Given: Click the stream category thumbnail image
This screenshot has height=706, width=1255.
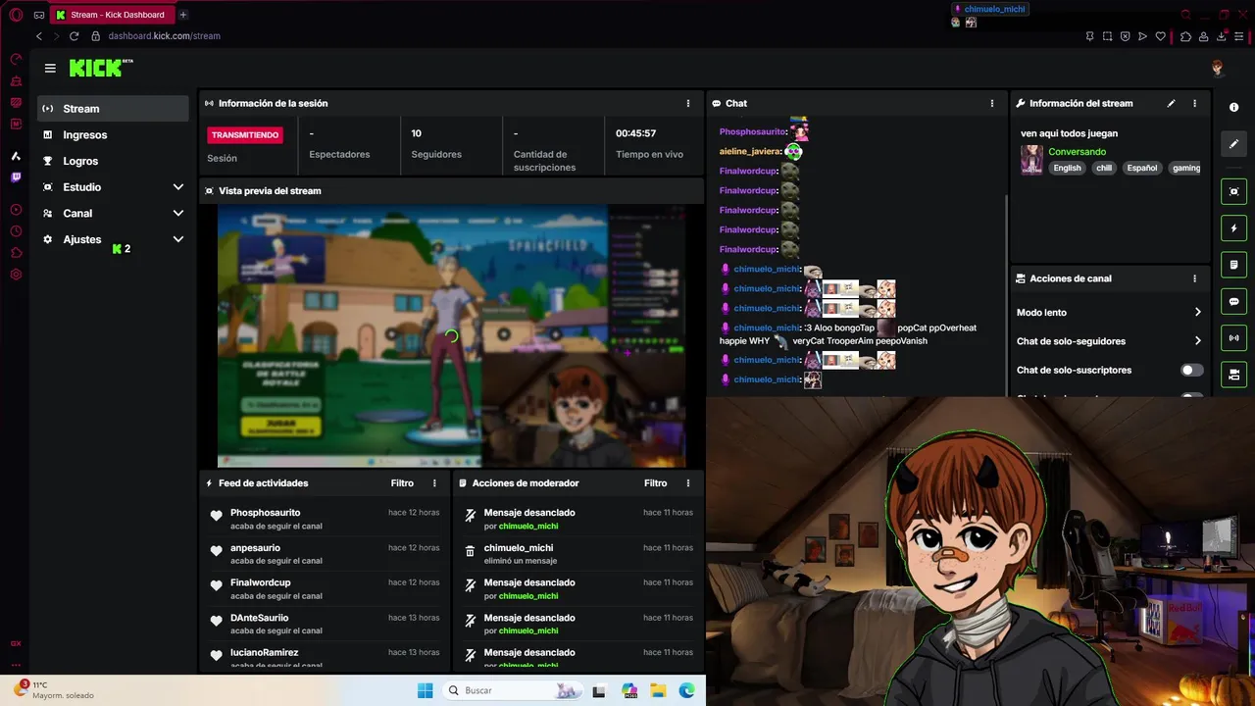Looking at the screenshot, I should click(x=1031, y=160).
